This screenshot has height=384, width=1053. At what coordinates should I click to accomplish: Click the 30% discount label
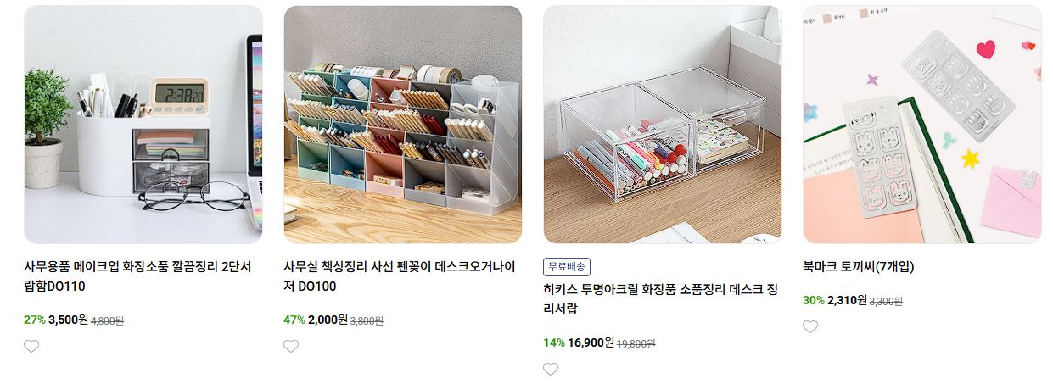814,300
